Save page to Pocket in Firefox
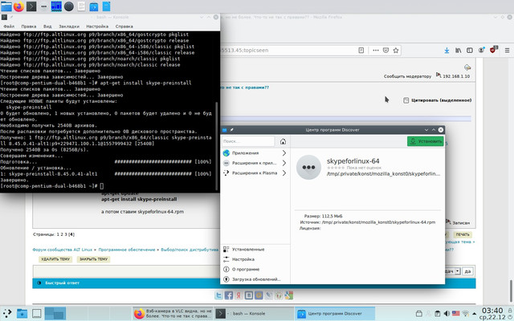 pyautogui.click(x=385, y=50)
